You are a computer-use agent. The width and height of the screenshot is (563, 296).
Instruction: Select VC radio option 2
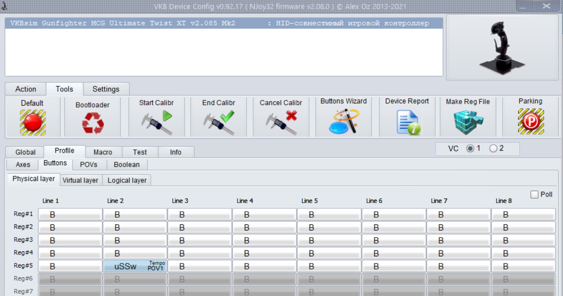493,149
